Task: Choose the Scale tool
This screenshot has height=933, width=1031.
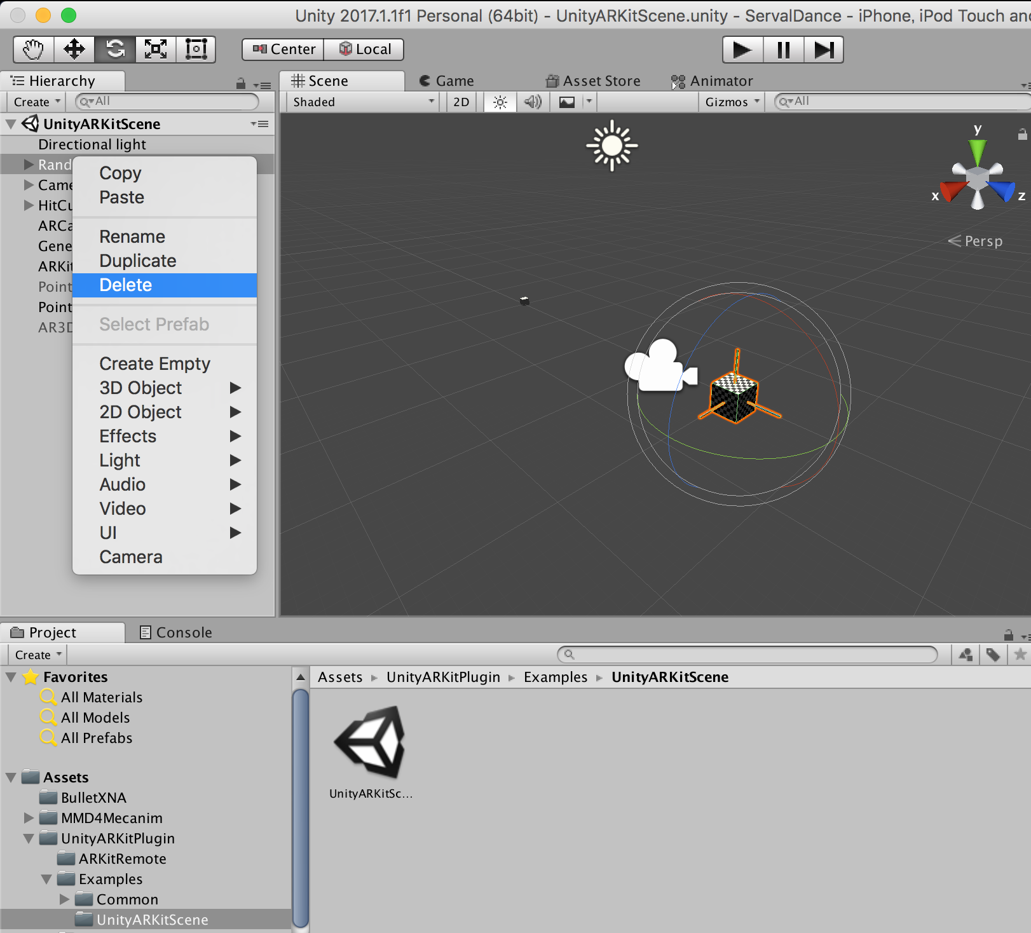Action: [x=156, y=49]
